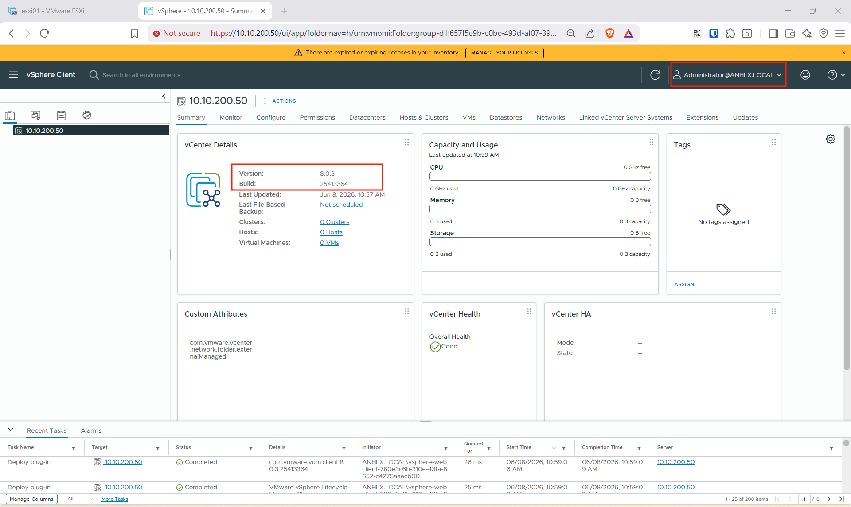Open the All tasks filter dropdown
This screenshot has width=851, height=507.
80,499
